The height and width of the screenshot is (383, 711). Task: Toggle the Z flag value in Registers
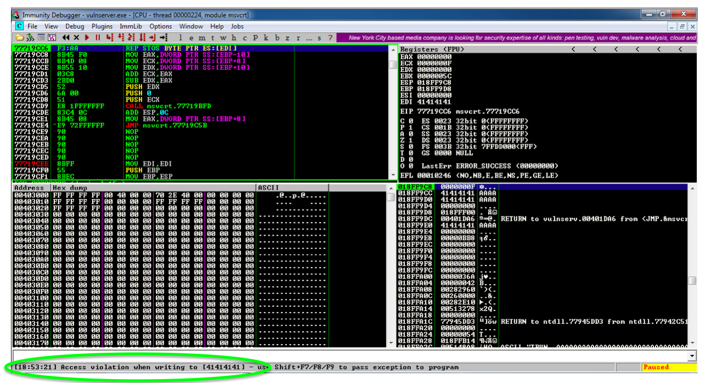pyautogui.click(x=410, y=140)
